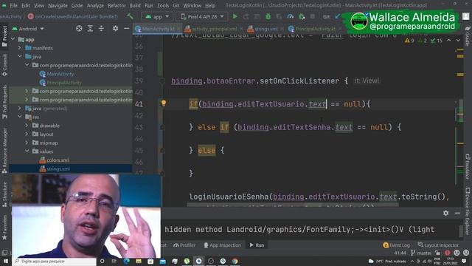472x266 pixels.
Task: Collapse the values folder
Action: [27, 151]
